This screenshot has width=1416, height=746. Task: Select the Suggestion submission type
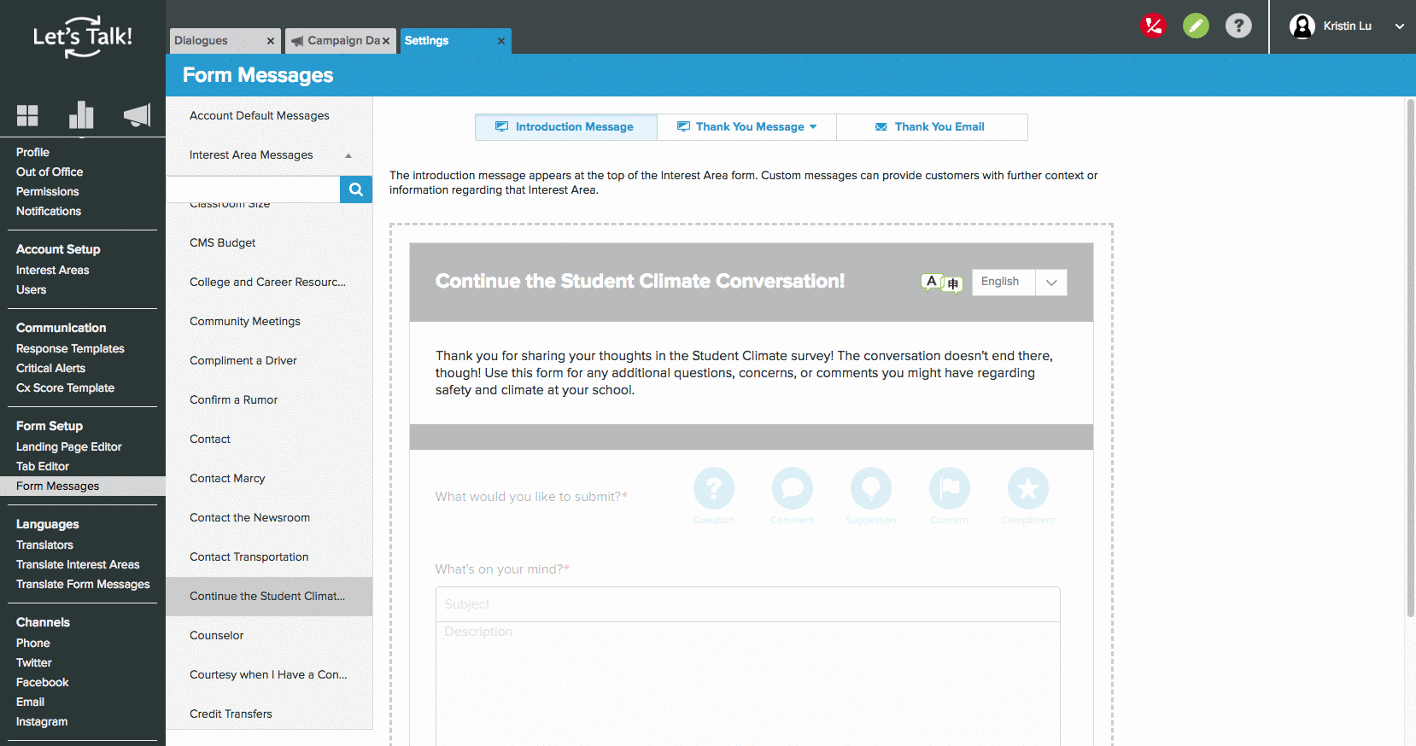pyautogui.click(x=870, y=488)
